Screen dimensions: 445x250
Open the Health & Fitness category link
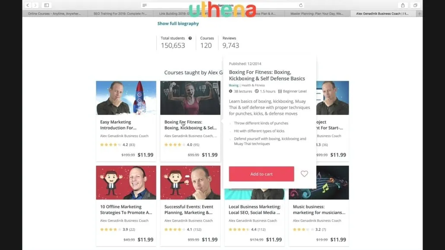[253, 85]
